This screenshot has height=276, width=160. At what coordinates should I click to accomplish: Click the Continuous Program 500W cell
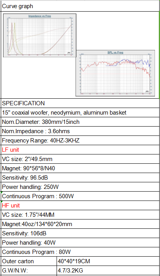pos(80,196)
